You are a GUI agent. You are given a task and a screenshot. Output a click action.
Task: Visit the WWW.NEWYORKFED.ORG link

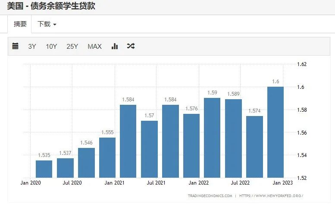coord(271,196)
